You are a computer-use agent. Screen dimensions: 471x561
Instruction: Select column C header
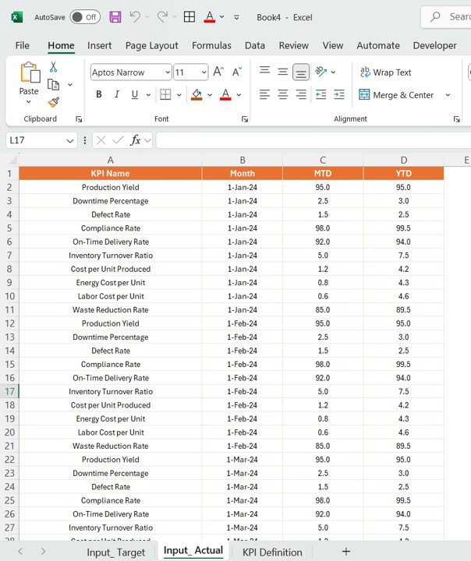(x=323, y=160)
